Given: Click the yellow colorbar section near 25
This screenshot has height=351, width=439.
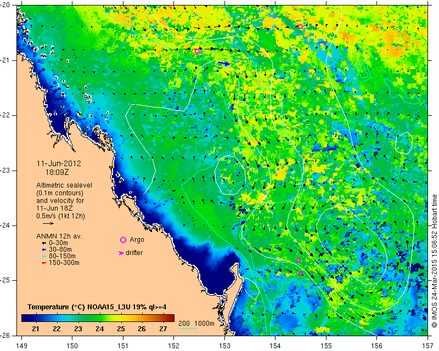Looking at the screenshot, I should pos(121,318).
